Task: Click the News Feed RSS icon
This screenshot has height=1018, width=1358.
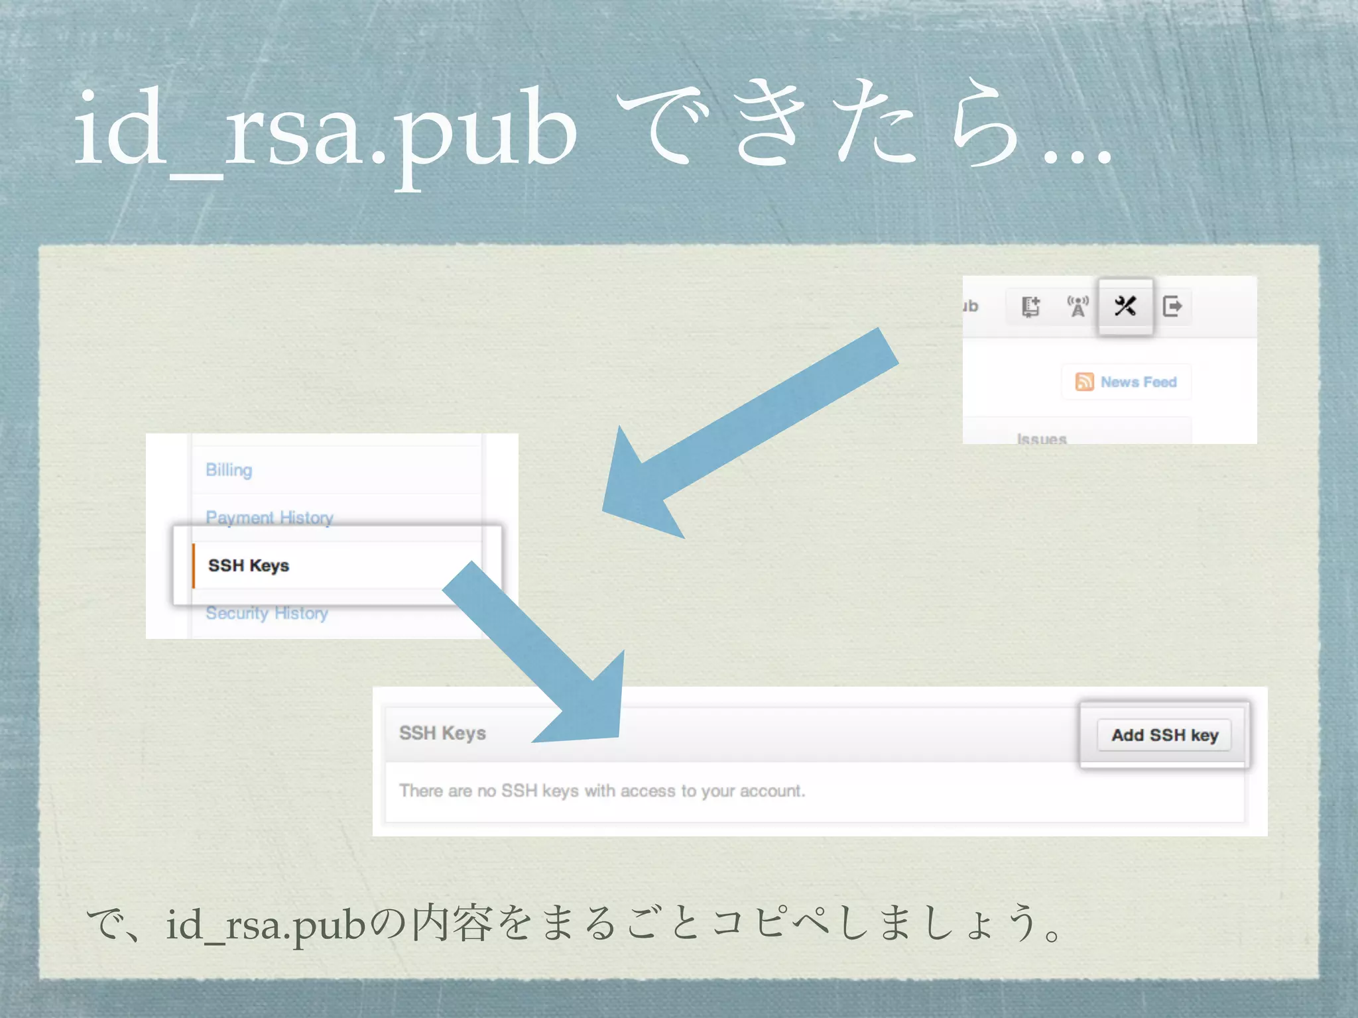Action: click(1084, 382)
